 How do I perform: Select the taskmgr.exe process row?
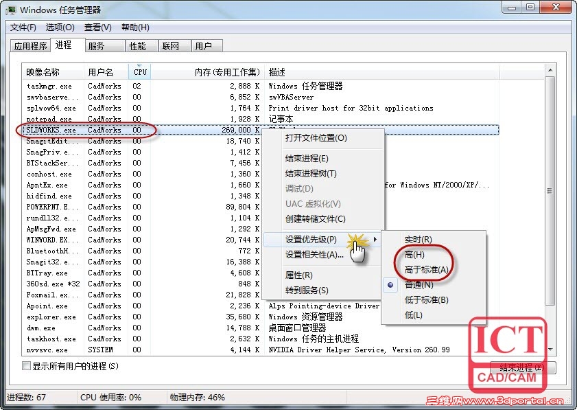point(261,86)
